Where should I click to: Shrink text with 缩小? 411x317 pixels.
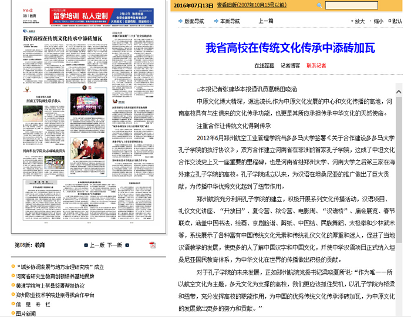[x=378, y=21]
